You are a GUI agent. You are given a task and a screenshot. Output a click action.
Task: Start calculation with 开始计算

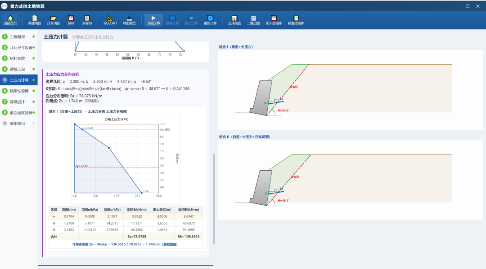pos(153,20)
